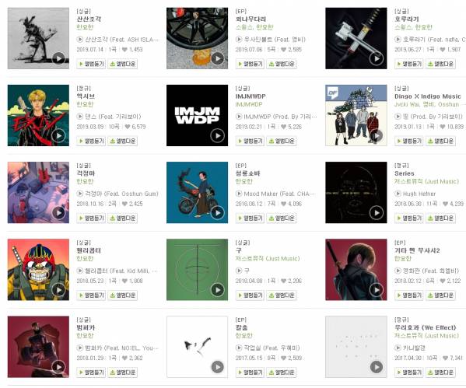Click 앨범다운 button for 외나무다리 EP

pos(282,64)
